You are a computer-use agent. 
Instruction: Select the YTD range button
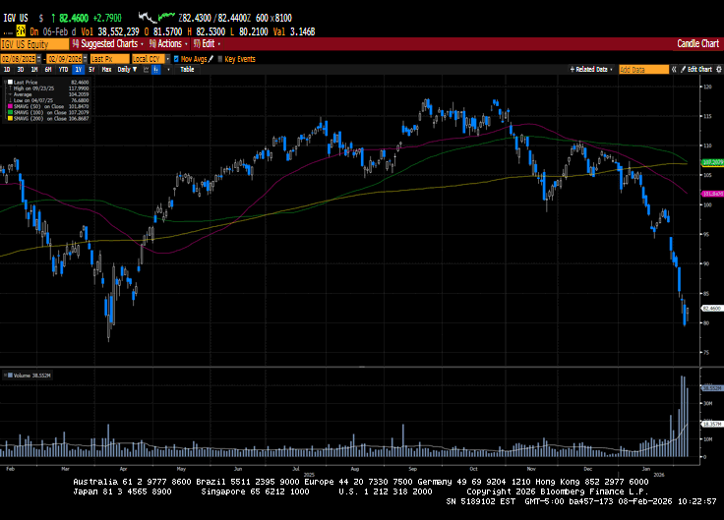point(63,70)
